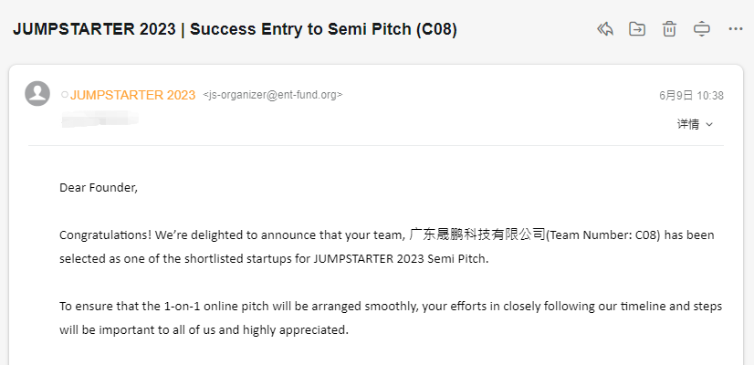Click the JUMPSTARTER 2023 sender name
The height and width of the screenshot is (365, 754).
pos(132,95)
